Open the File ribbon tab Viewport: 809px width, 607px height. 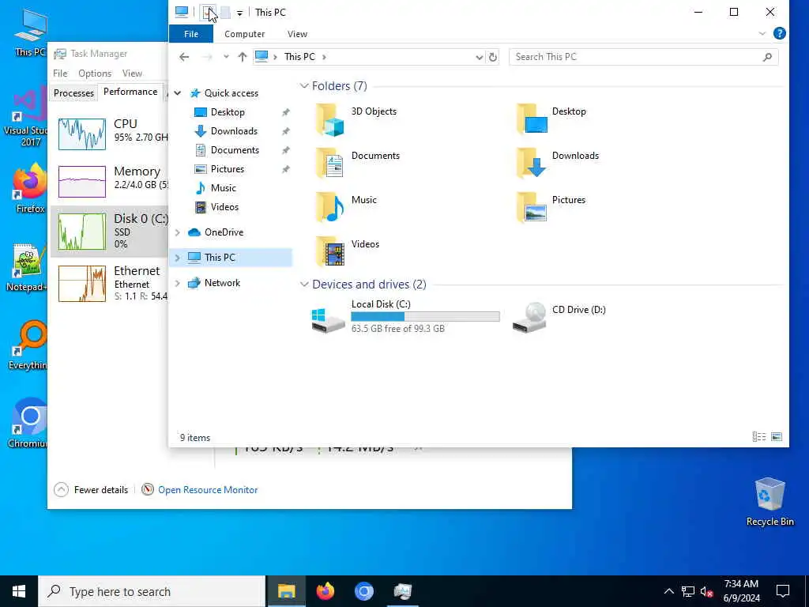pyautogui.click(x=191, y=34)
